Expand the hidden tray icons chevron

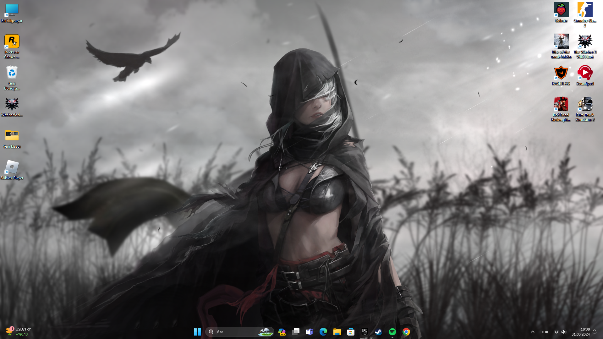pos(533,332)
